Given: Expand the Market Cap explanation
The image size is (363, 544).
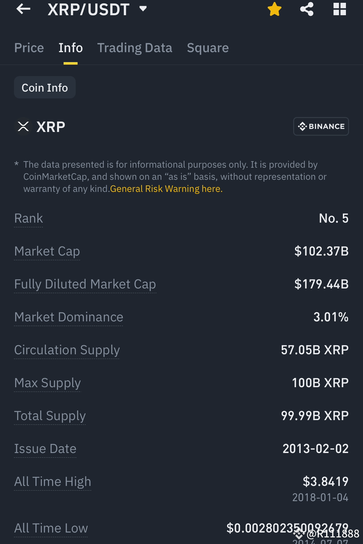Looking at the screenshot, I should 47,251.
